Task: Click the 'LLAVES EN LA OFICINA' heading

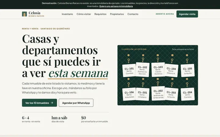Action: coord(134,49)
